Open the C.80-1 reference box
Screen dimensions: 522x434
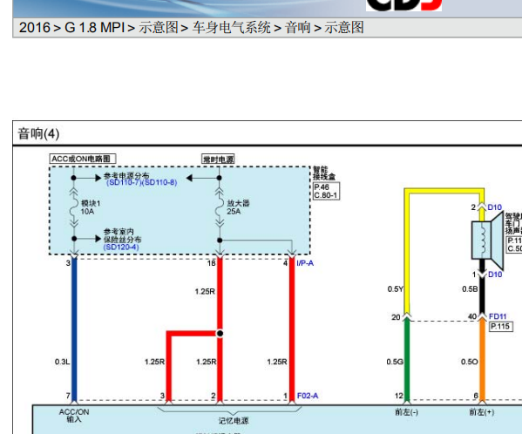pyautogui.click(x=326, y=195)
